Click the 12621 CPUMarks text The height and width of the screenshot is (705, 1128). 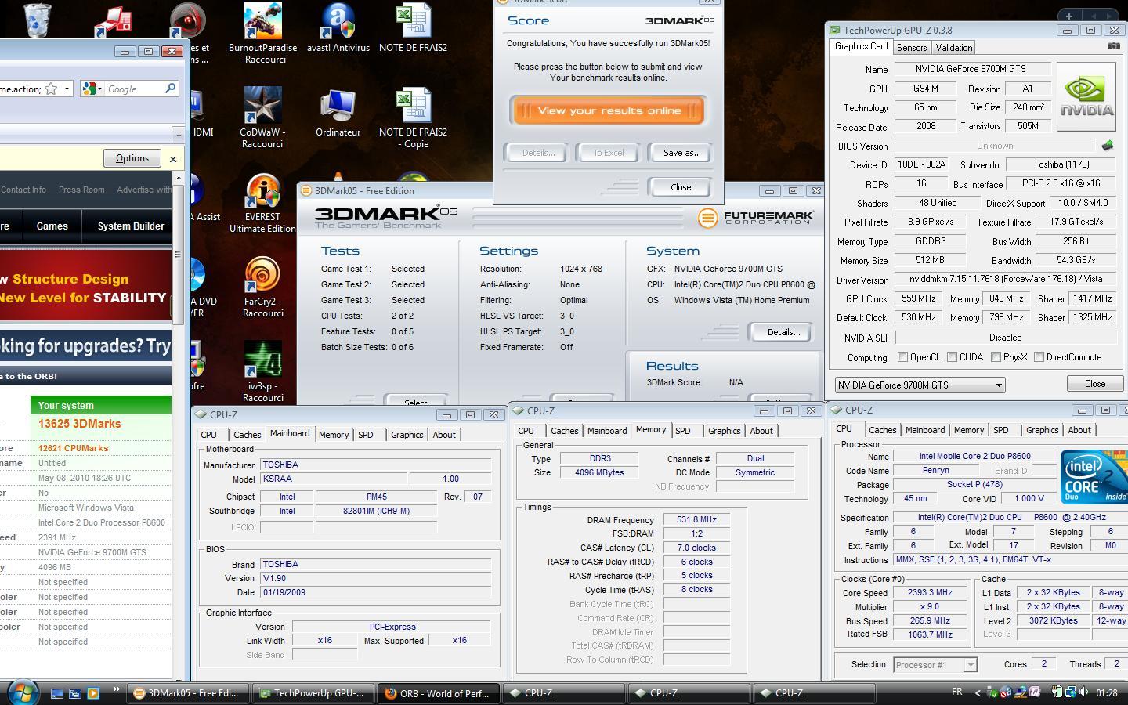pyautogui.click(x=74, y=448)
